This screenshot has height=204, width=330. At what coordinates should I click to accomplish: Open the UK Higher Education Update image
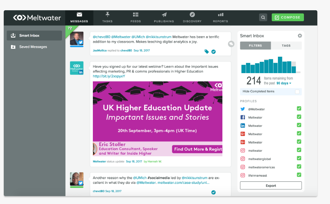[158, 119]
